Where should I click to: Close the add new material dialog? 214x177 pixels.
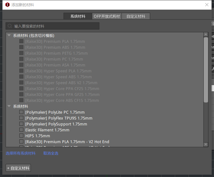[x=207, y=5]
